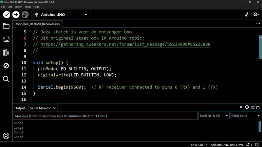The width and height of the screenshot is (262, 147).
Task: Select the Serial Monitor tab
Action: tap(40, 108)
